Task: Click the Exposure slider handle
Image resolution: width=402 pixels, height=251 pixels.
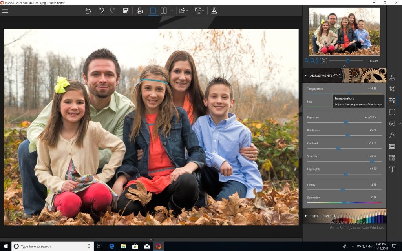Action: (x=345, y=123)
